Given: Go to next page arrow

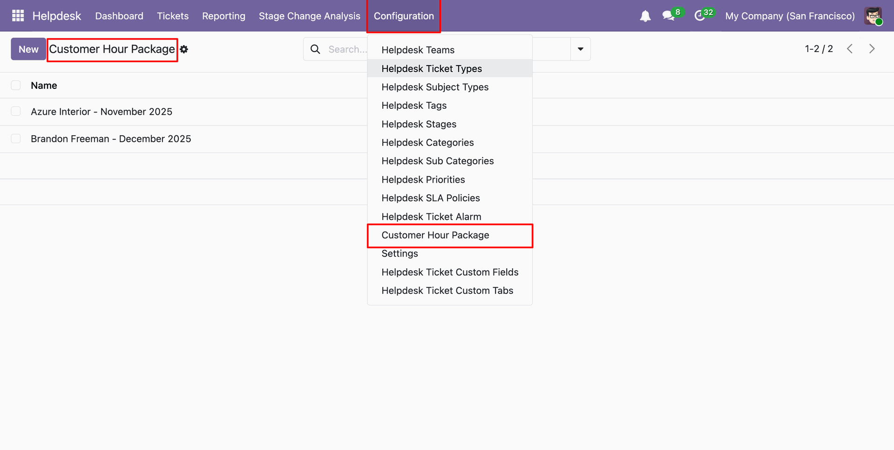Looking at the screenshot, I should click(872, 49).
